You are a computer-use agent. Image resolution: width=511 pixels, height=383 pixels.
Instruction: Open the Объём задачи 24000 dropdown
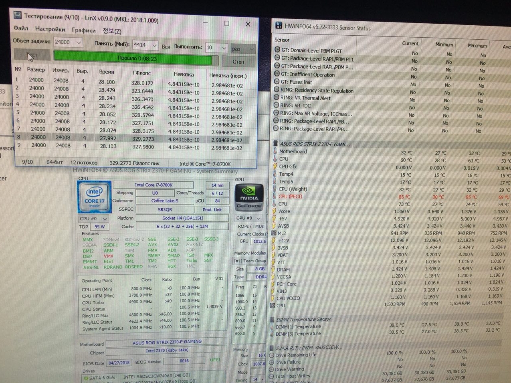click(79, 42)
